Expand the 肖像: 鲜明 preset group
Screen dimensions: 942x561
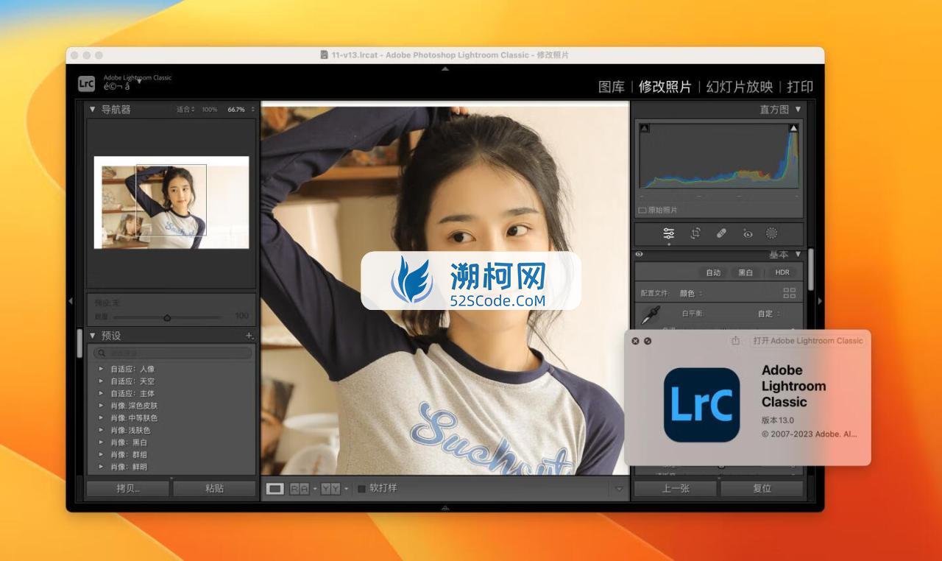[102, 467]
